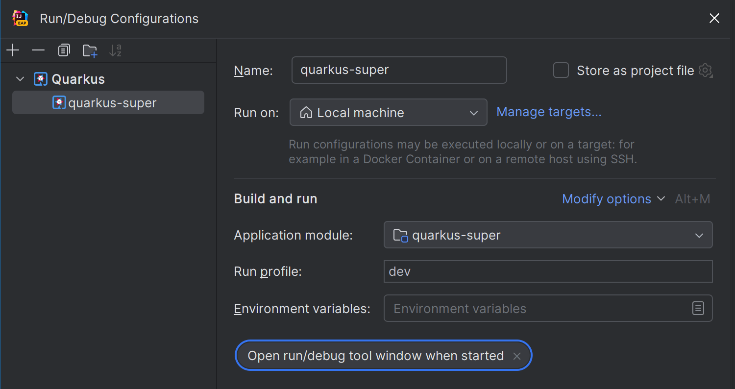Click the New Folder icon in toolbar
Screen dimensions: 735x389
90,50
